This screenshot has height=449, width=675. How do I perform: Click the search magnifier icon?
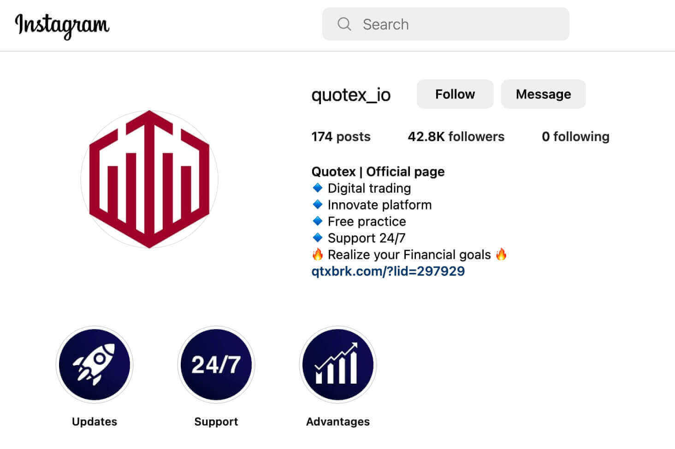(x=344, y=24)
